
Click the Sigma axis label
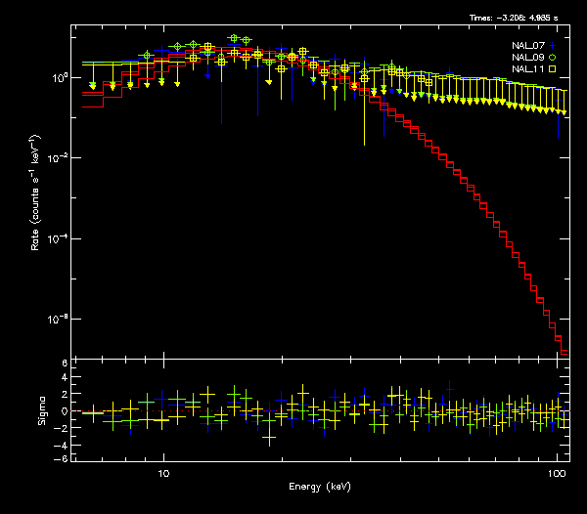click(41, 410)
